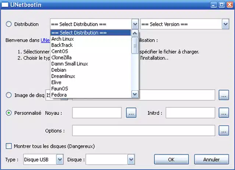The height and width of the screenshot is (170, 235).
Task: Click the UNetbootin title bar icon
Action: coord(5,5)
